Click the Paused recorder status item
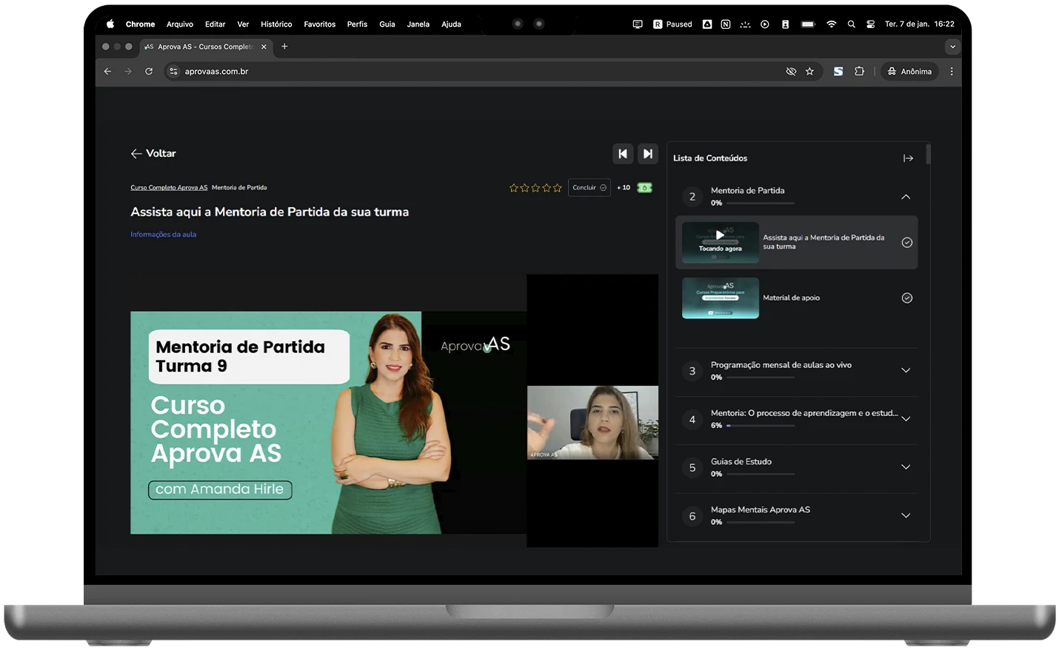1059x650 pixels. point(672,24)
